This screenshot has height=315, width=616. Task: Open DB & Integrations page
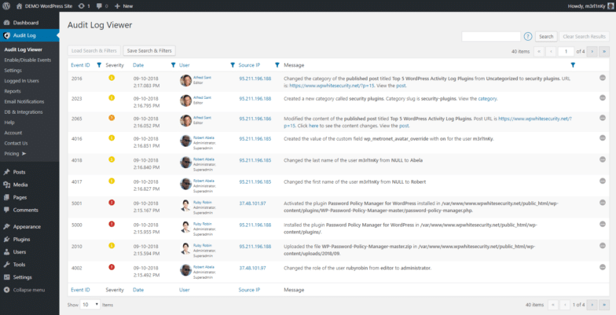point(24,112)
